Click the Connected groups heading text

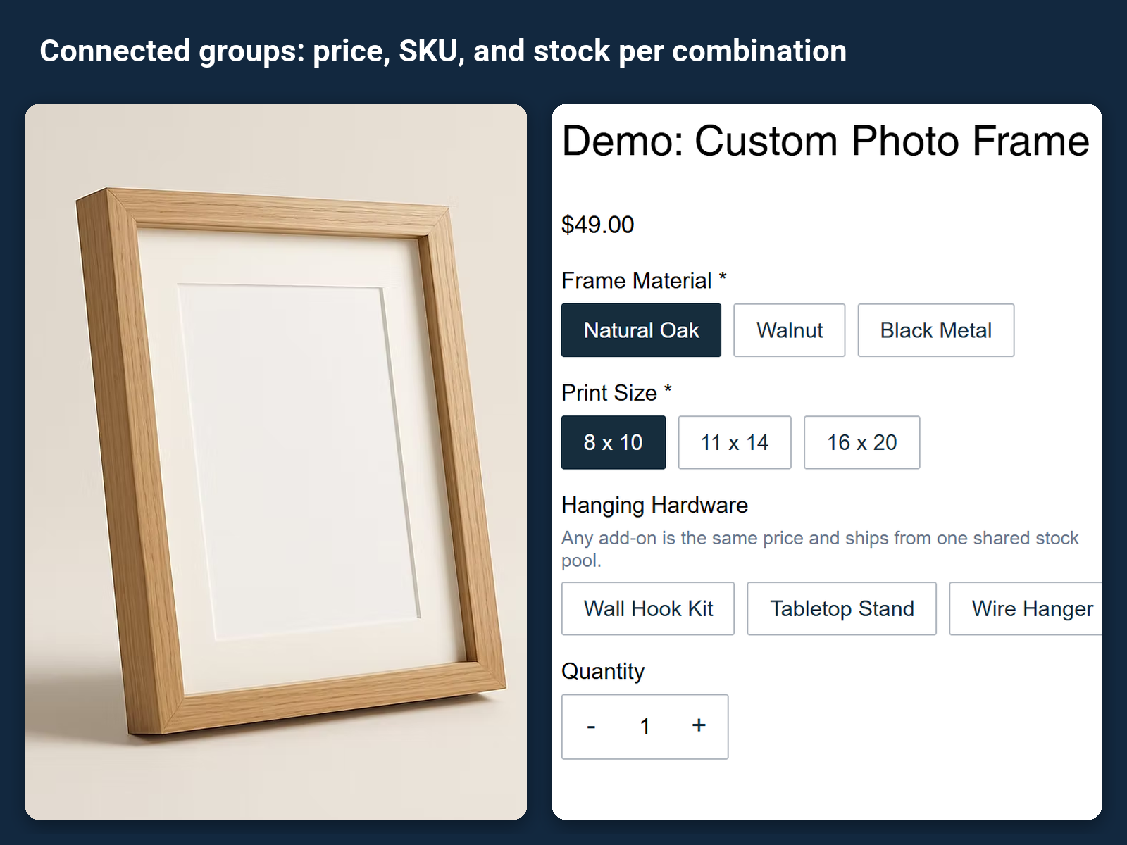[x=443, y=51]
